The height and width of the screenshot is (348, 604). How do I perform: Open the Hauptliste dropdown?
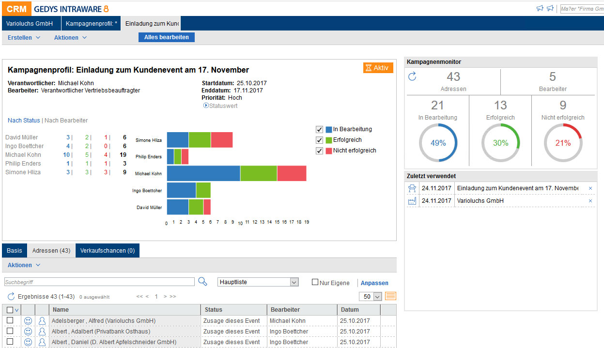pos(294,282)
